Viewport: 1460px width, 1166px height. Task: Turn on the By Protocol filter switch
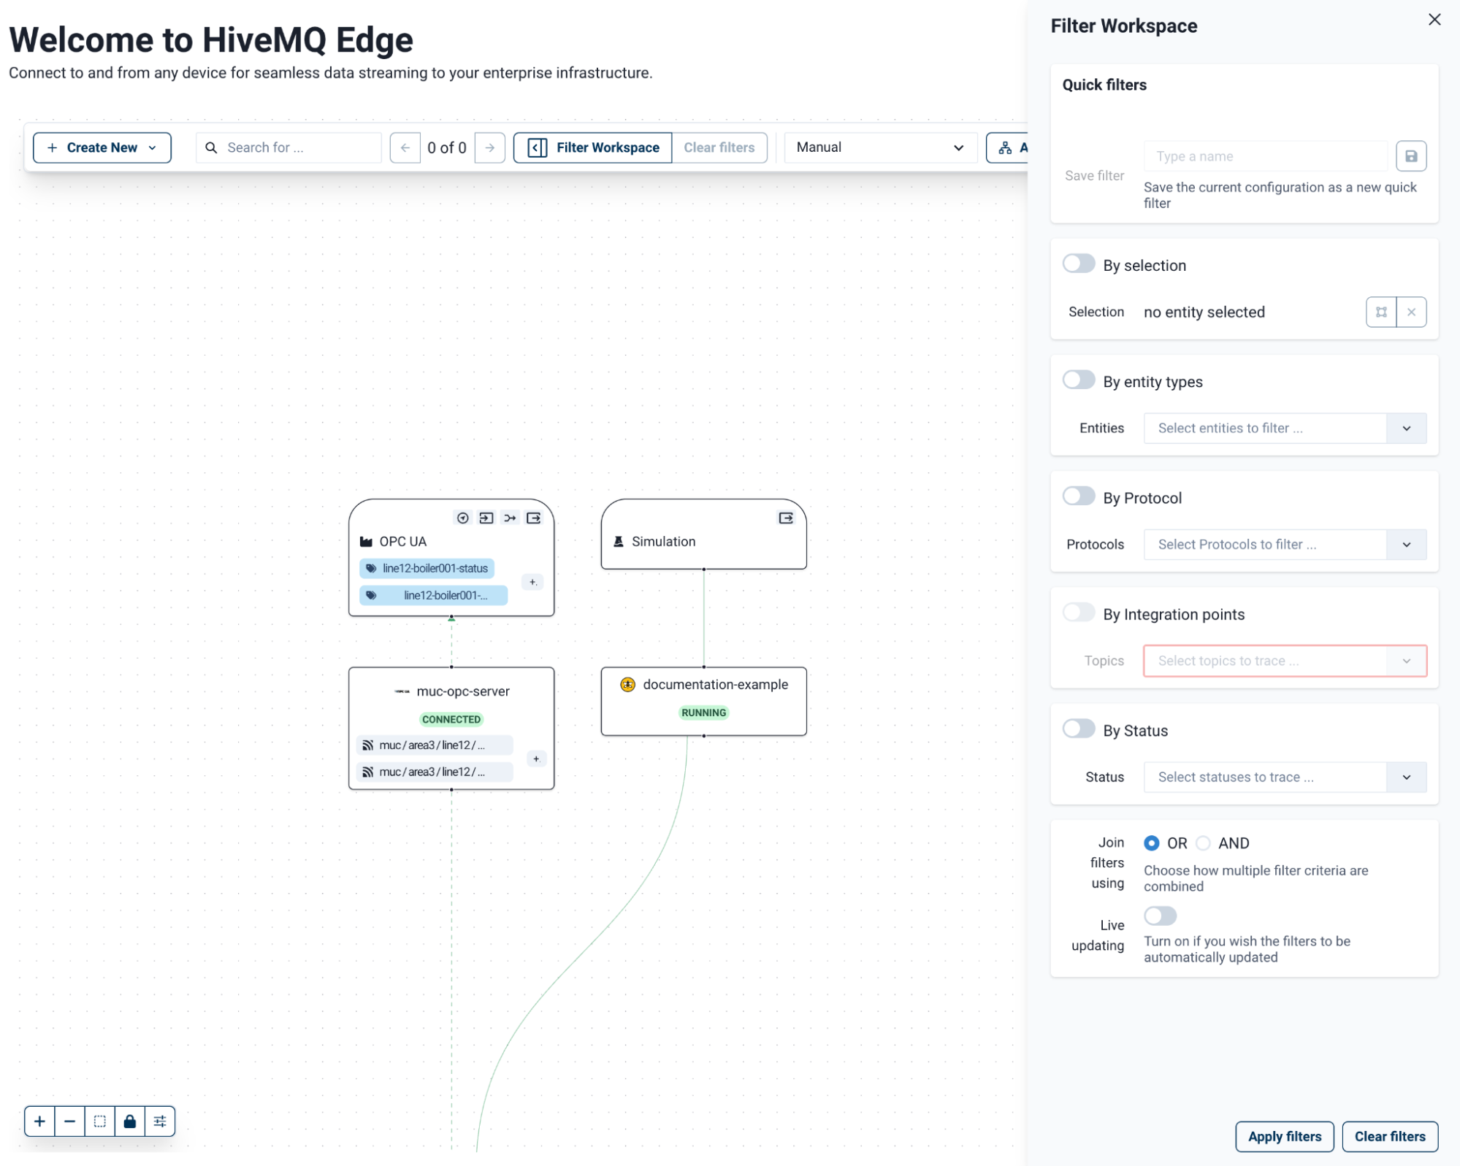pos(1078,496)
